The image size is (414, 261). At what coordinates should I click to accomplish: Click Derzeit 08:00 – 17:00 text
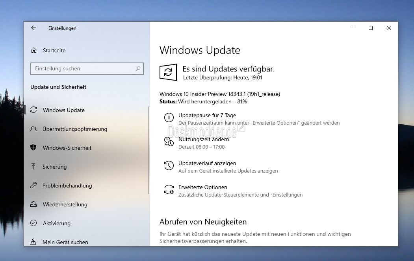click(x=201, y=147)
